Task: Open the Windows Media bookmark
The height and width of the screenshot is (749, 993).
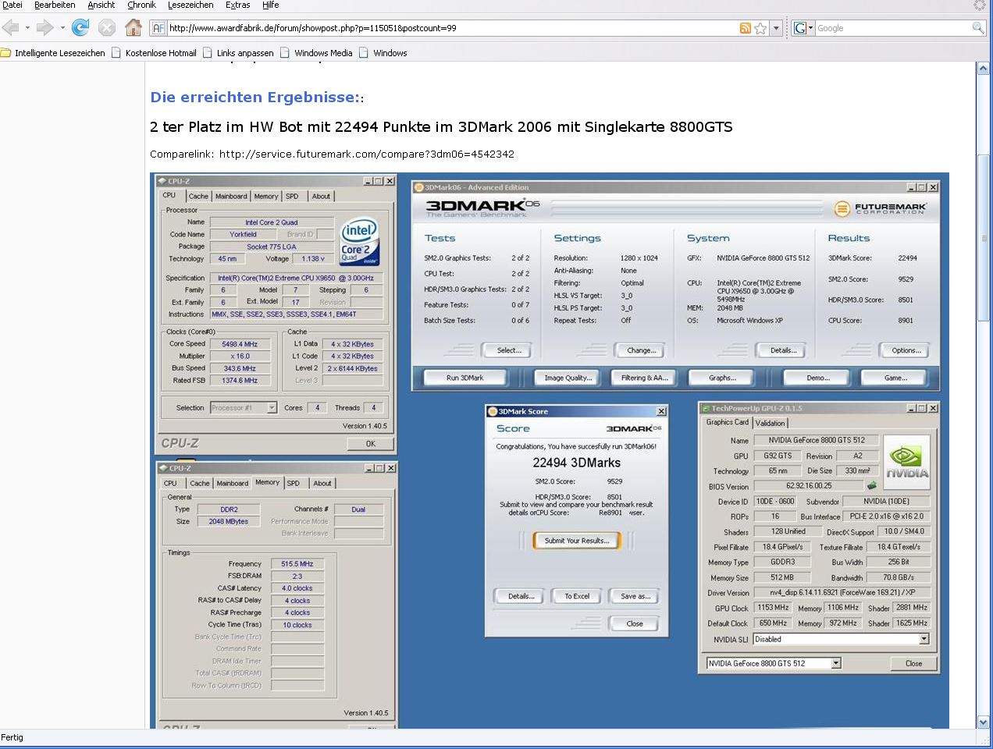Action: coord(316,53)
